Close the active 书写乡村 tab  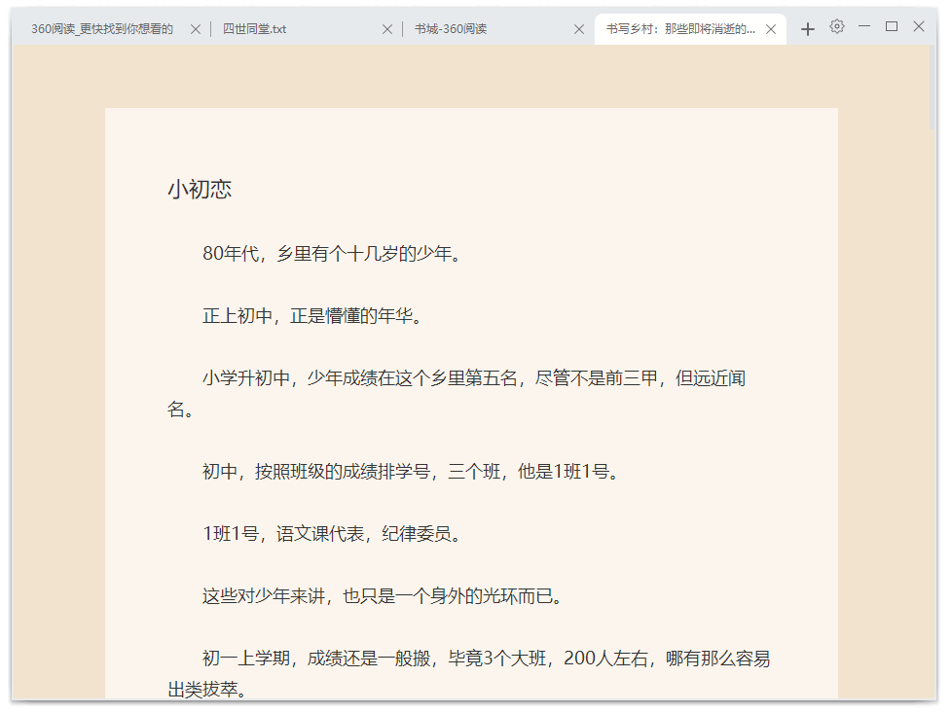tap(771, 29)
